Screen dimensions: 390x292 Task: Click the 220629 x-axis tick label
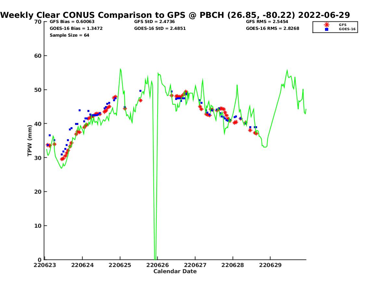pyautogui.click(x=270, y=265)
